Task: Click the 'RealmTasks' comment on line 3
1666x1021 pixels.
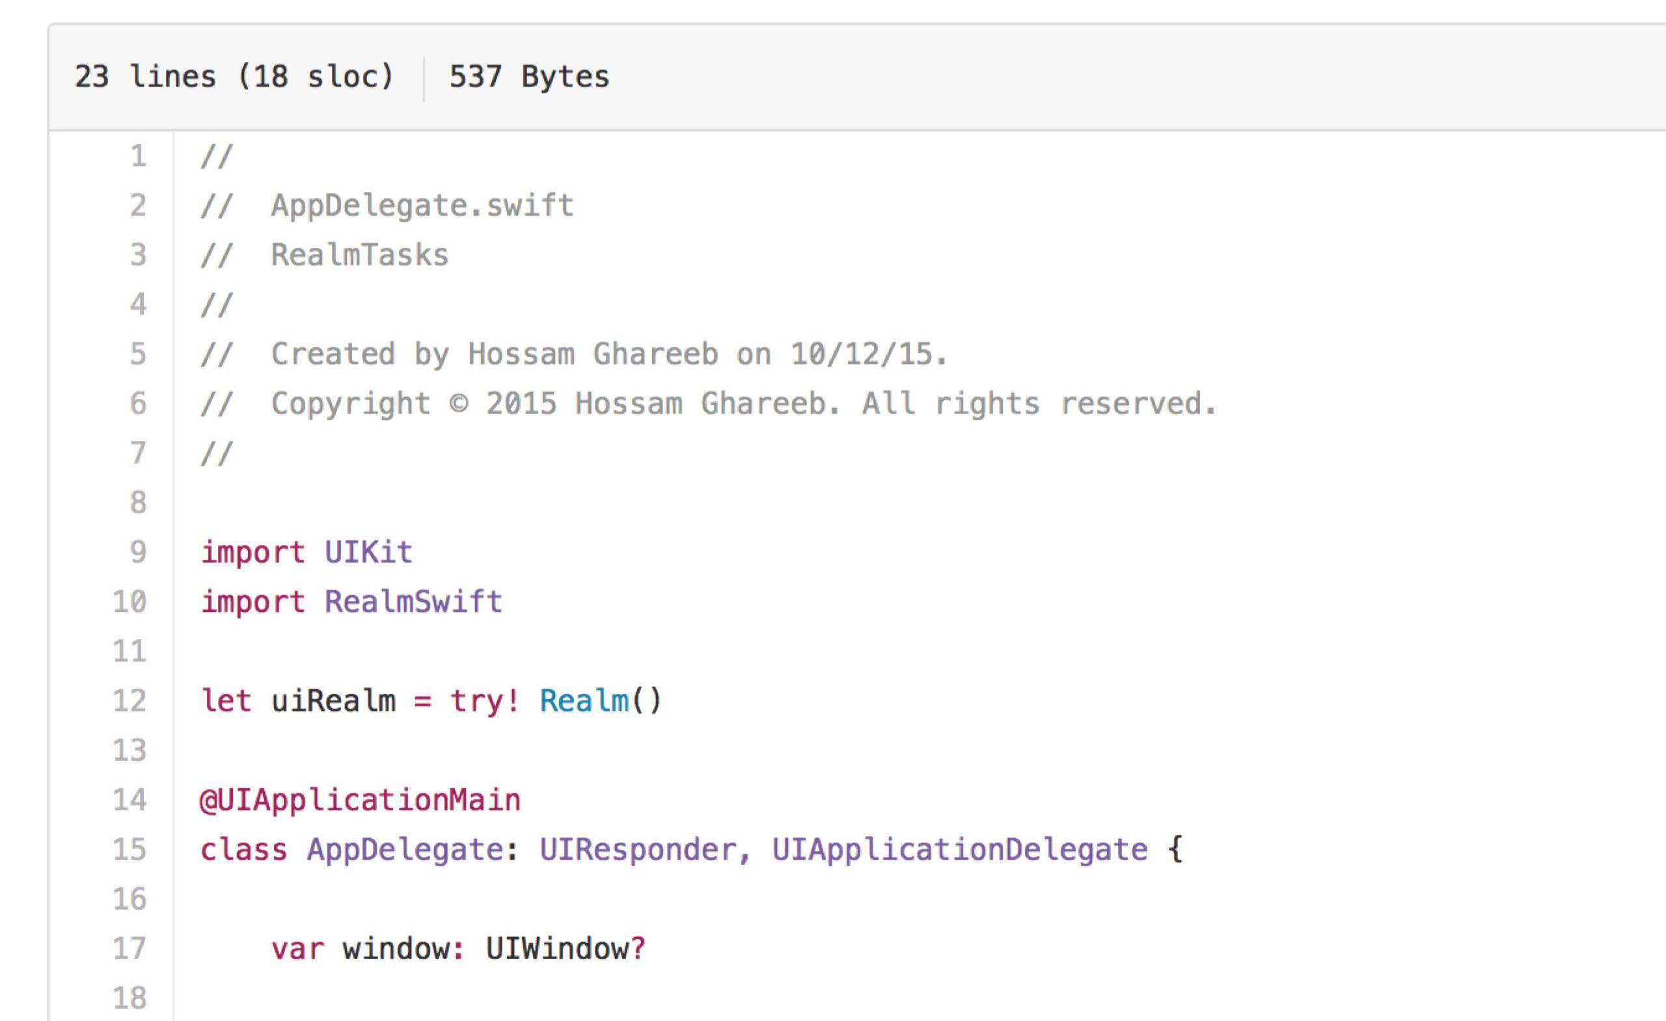Action: coord(360,256)
